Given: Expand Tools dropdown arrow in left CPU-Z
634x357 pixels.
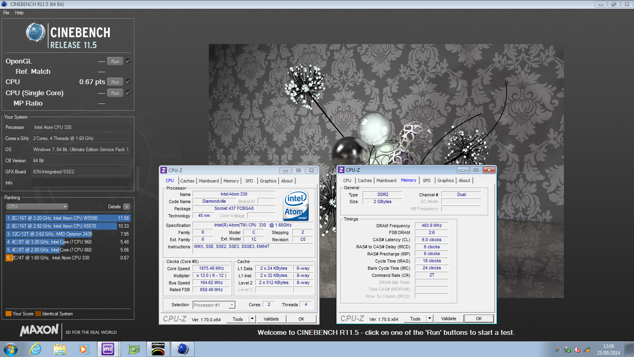Looking at the screenshot, I should (x=252, y=319).
